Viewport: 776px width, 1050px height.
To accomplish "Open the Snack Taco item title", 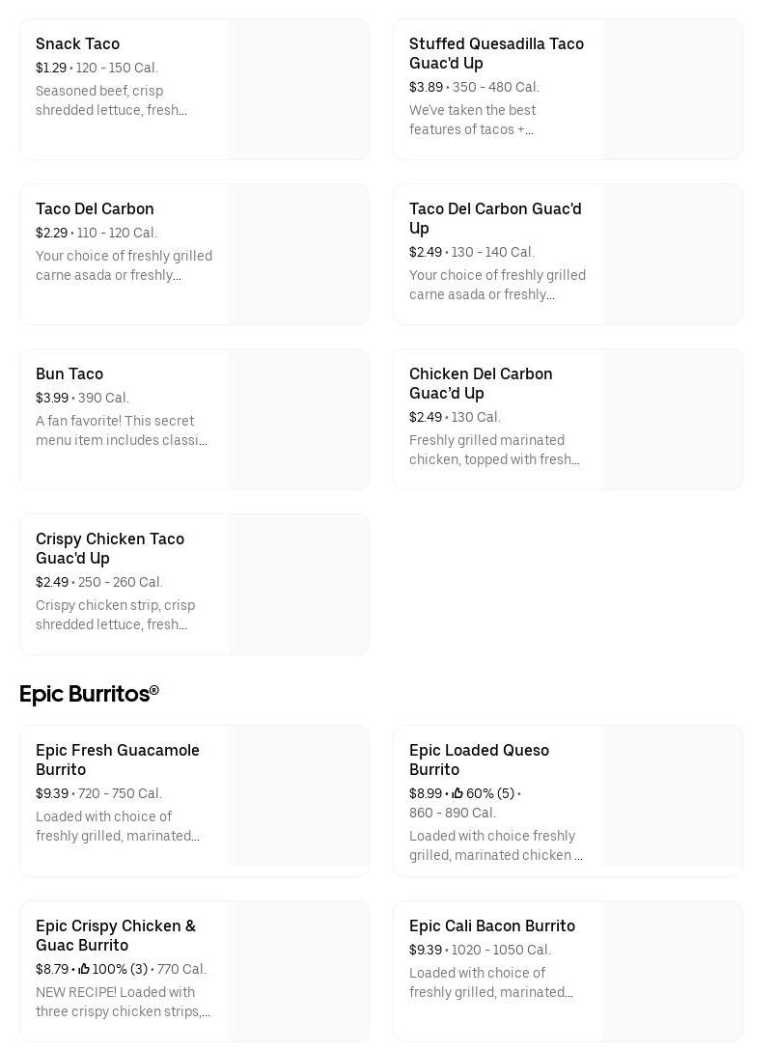I will [x=77, y=43].
